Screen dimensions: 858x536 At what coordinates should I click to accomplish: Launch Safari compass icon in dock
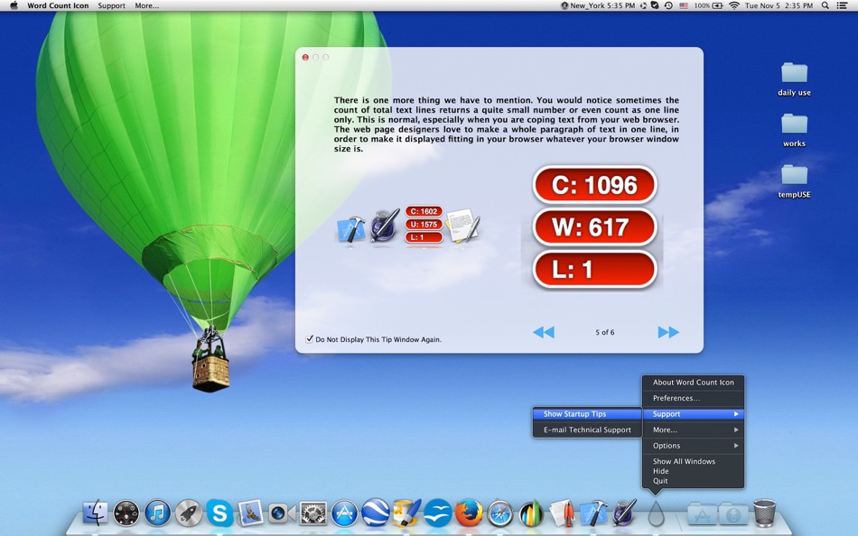click(500, 513)
